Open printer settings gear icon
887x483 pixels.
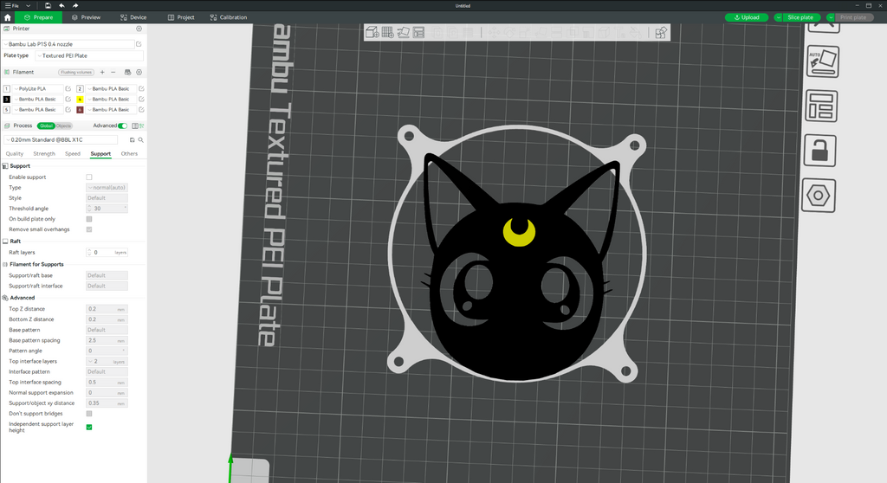139,29
